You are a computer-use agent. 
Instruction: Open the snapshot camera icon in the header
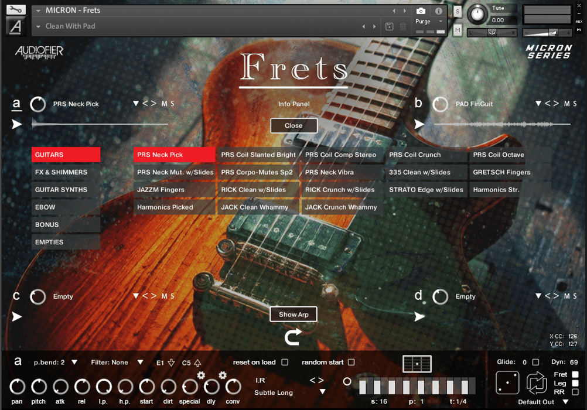[419, 10]
